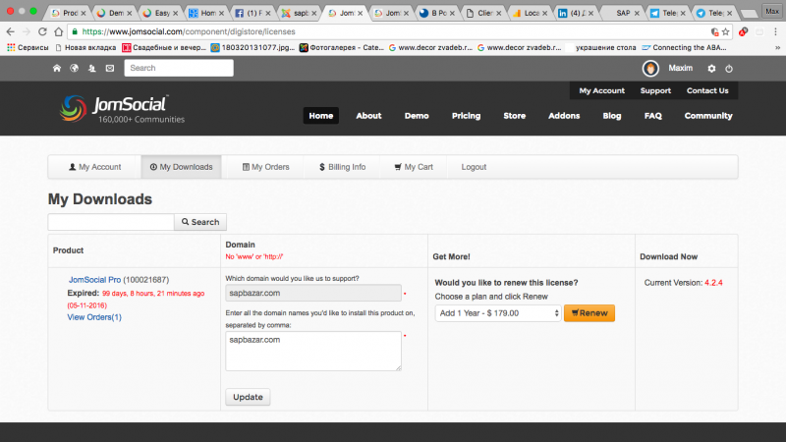Reload the page with the refresh icon
The height and width of the screenshot is (442, 786).
point(42,31)
